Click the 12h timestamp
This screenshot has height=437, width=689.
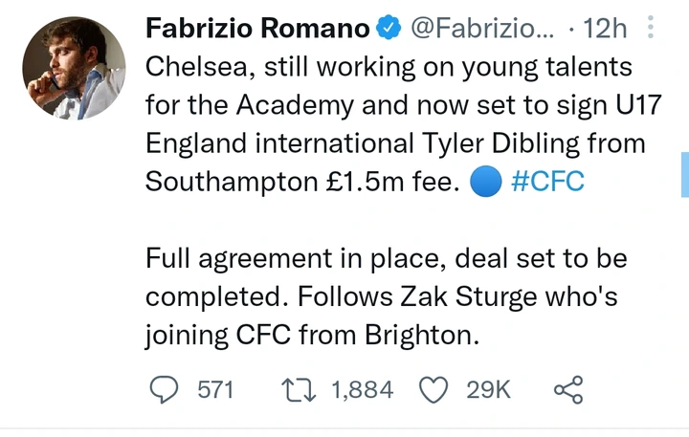point(603,30)
